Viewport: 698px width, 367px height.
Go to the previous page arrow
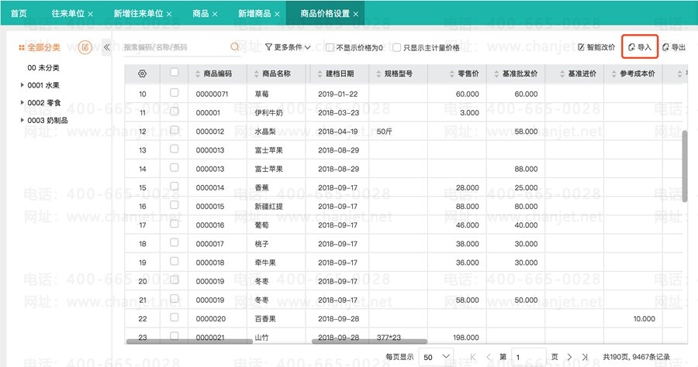pos(489,357)
